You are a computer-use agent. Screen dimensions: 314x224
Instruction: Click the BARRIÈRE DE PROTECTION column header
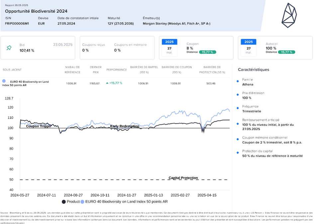(212, 70)
